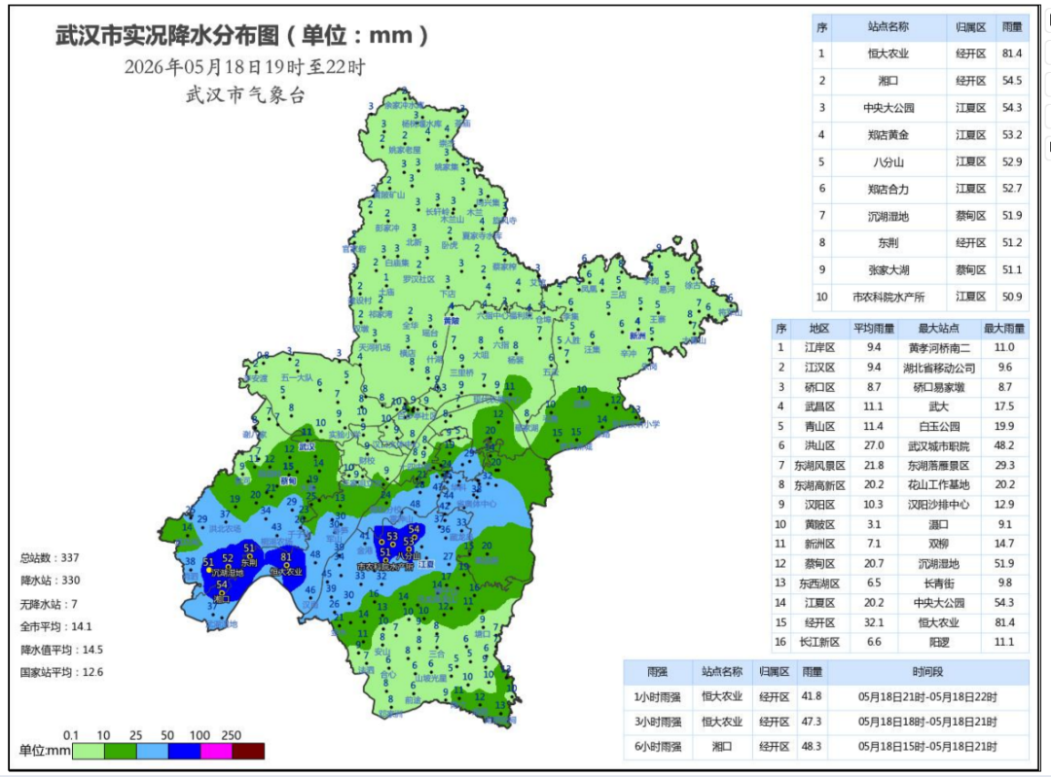Click the 1小时雨强 row label
Screen dimensions: 1051x777
point(658,697)
